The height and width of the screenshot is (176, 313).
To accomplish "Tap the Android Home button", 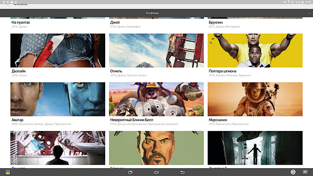I will point(156,172).
